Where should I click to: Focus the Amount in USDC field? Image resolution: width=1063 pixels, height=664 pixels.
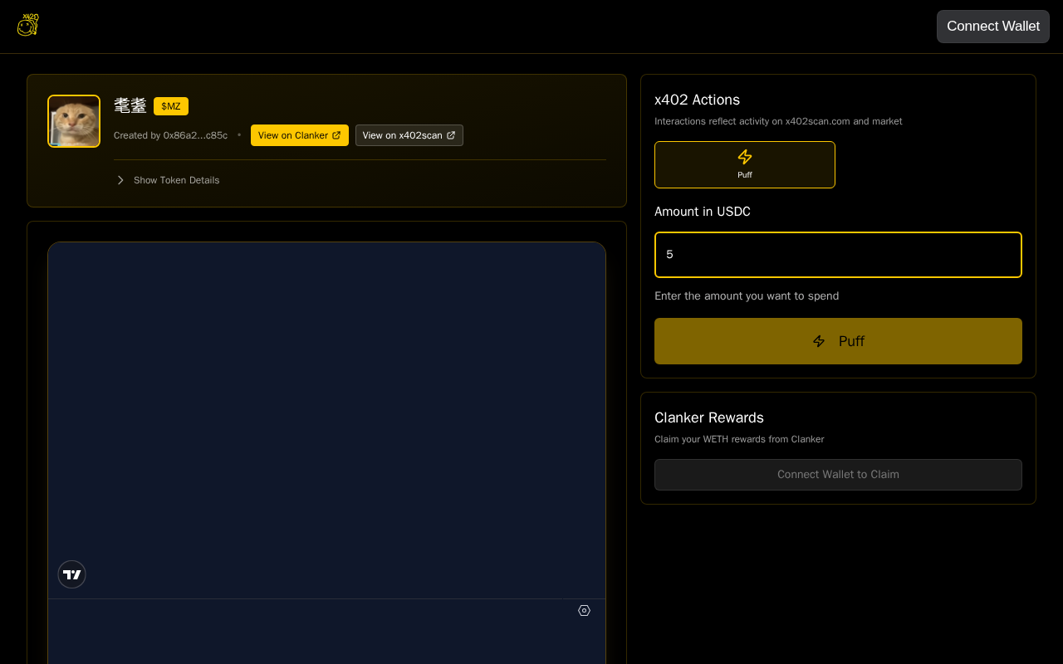838,255
